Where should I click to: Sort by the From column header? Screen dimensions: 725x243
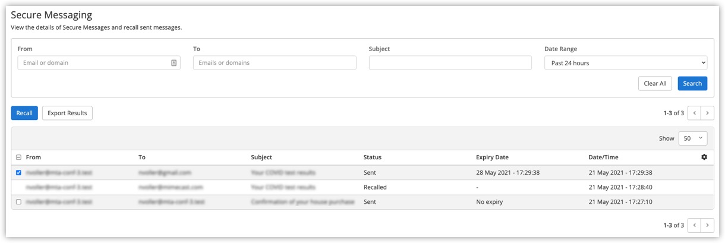(x=33, y=157)
